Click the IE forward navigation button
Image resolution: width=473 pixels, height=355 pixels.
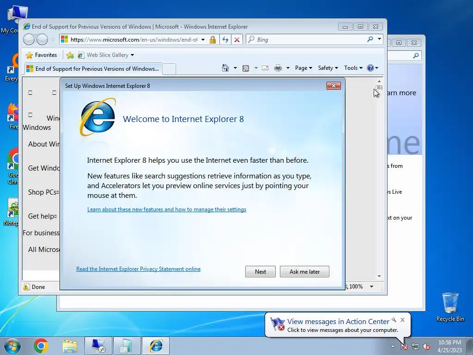pos(42,39)
